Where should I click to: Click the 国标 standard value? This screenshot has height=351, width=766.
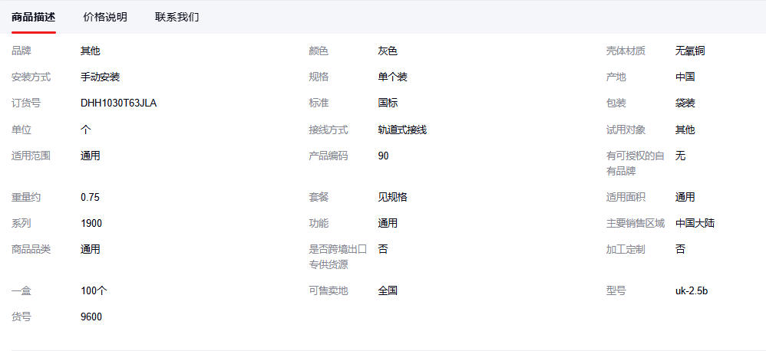[x=388, y=103]
